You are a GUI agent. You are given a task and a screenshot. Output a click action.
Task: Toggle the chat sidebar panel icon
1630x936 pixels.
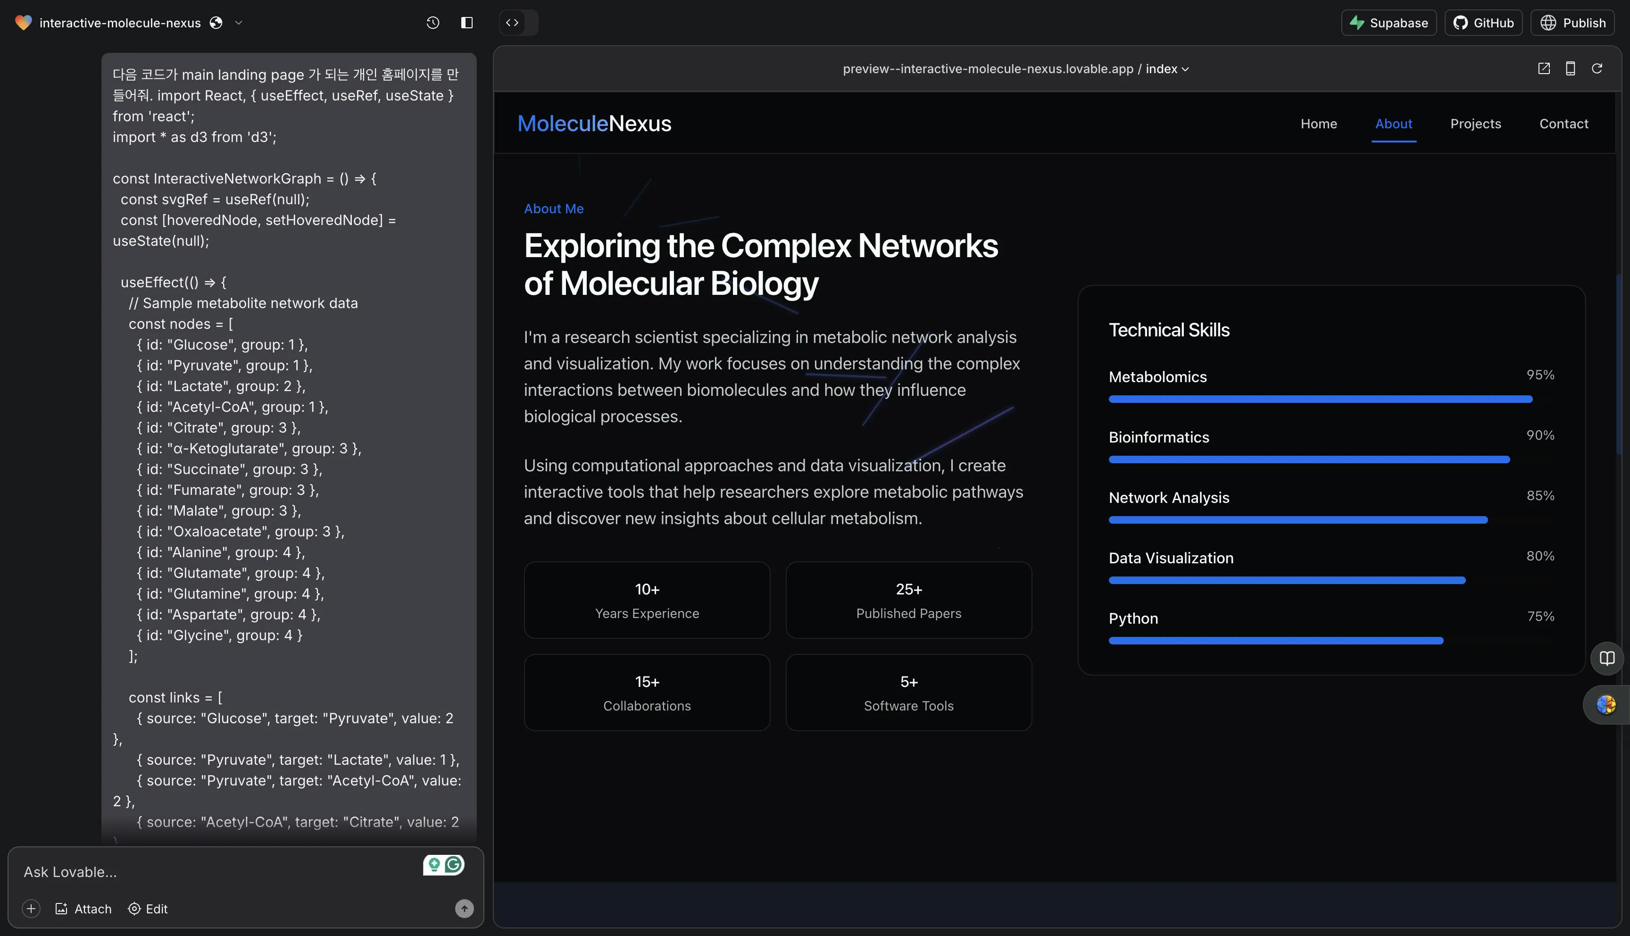click(x=467, y=23)
